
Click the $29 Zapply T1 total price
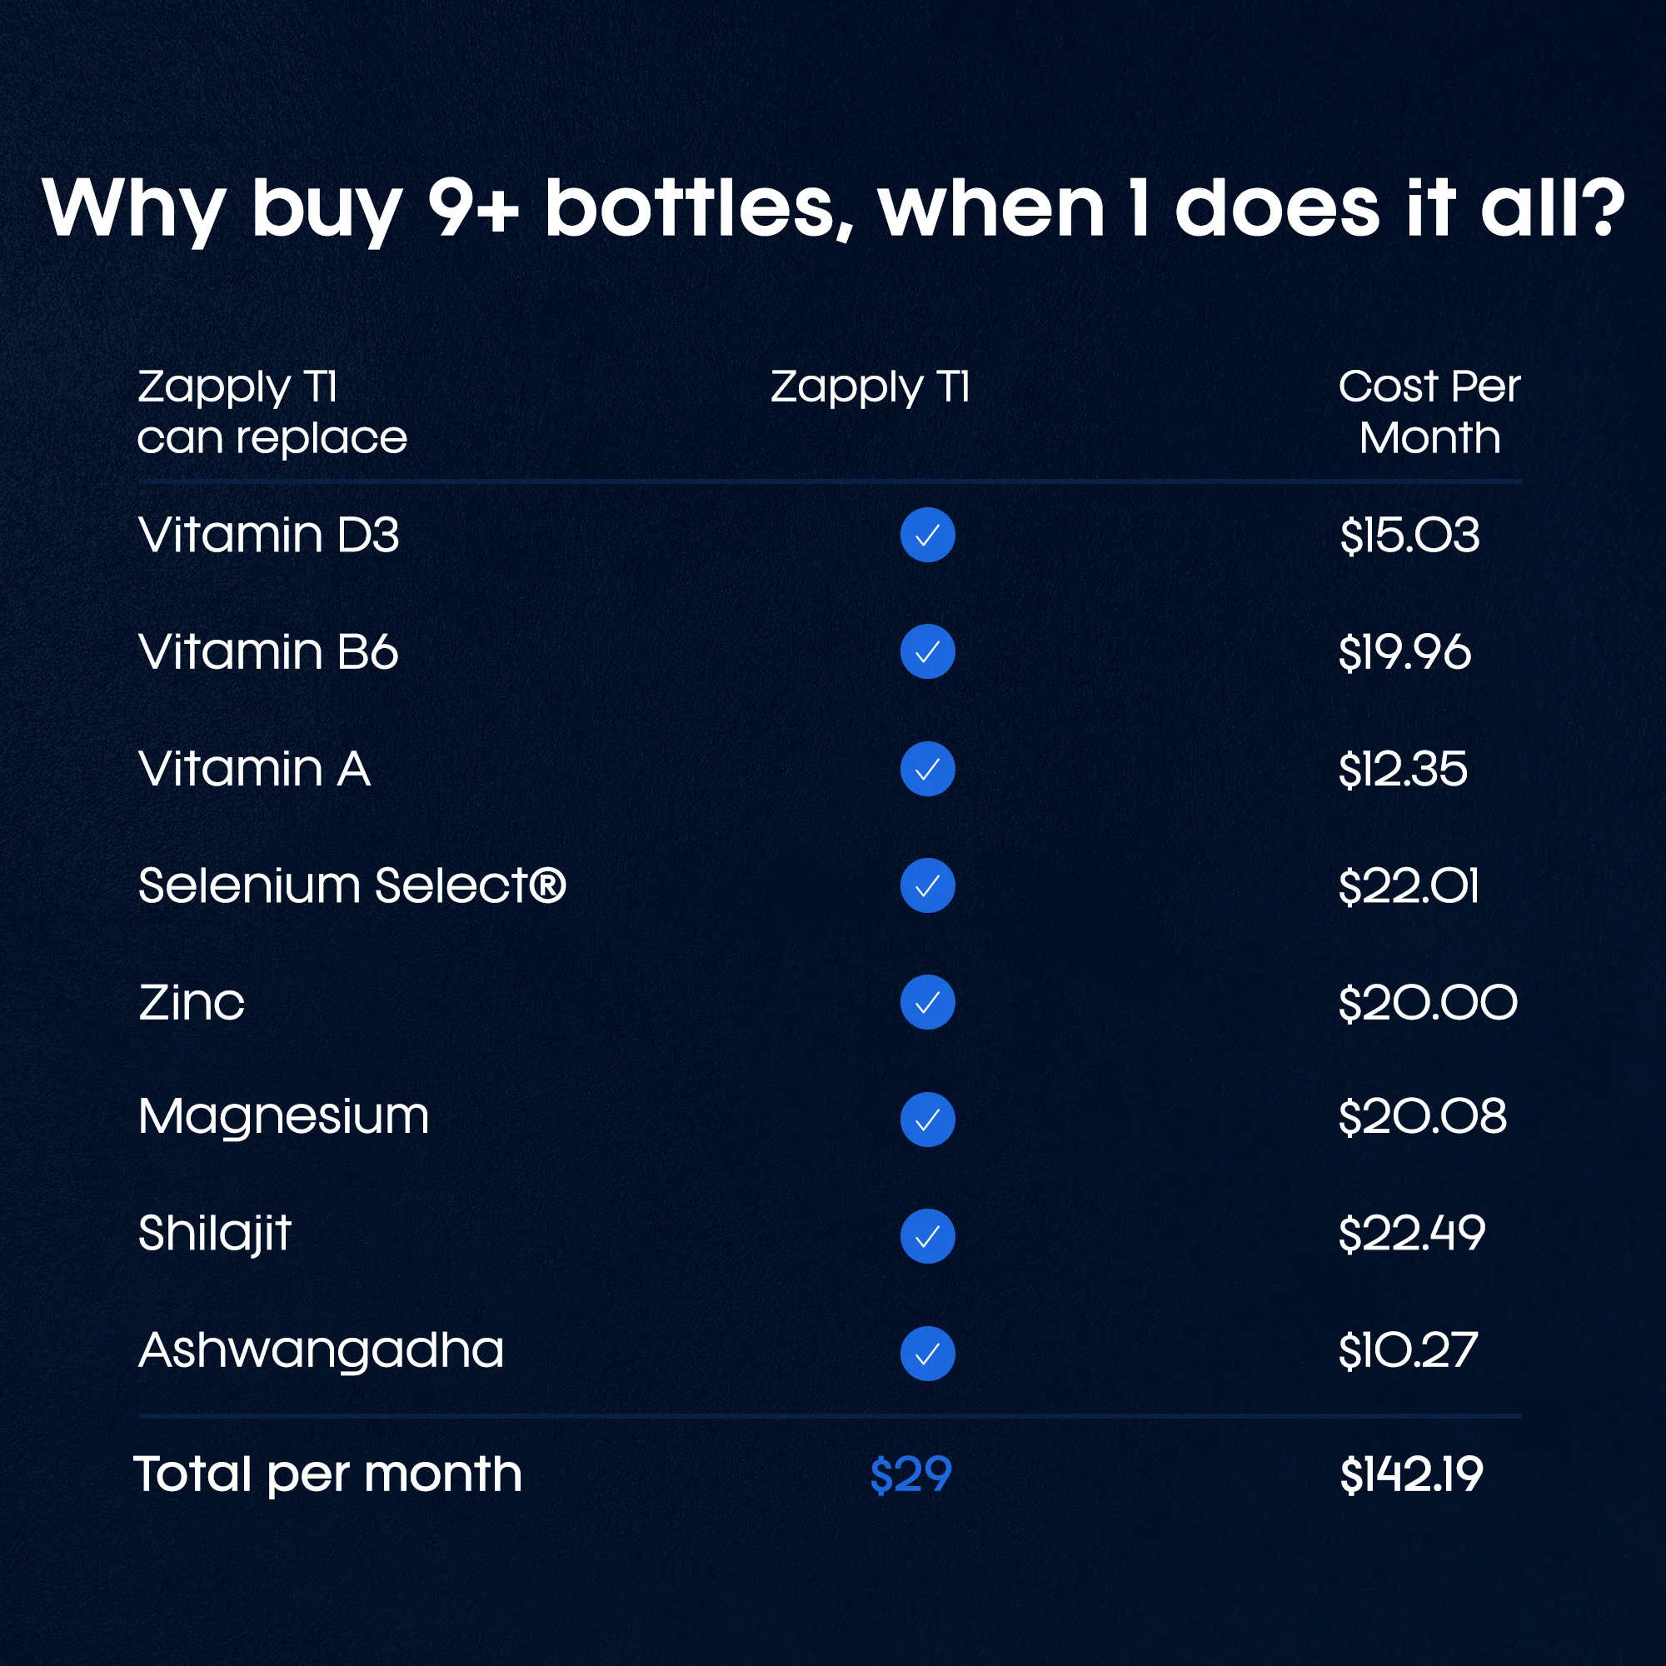click(x=910, y=1474)
